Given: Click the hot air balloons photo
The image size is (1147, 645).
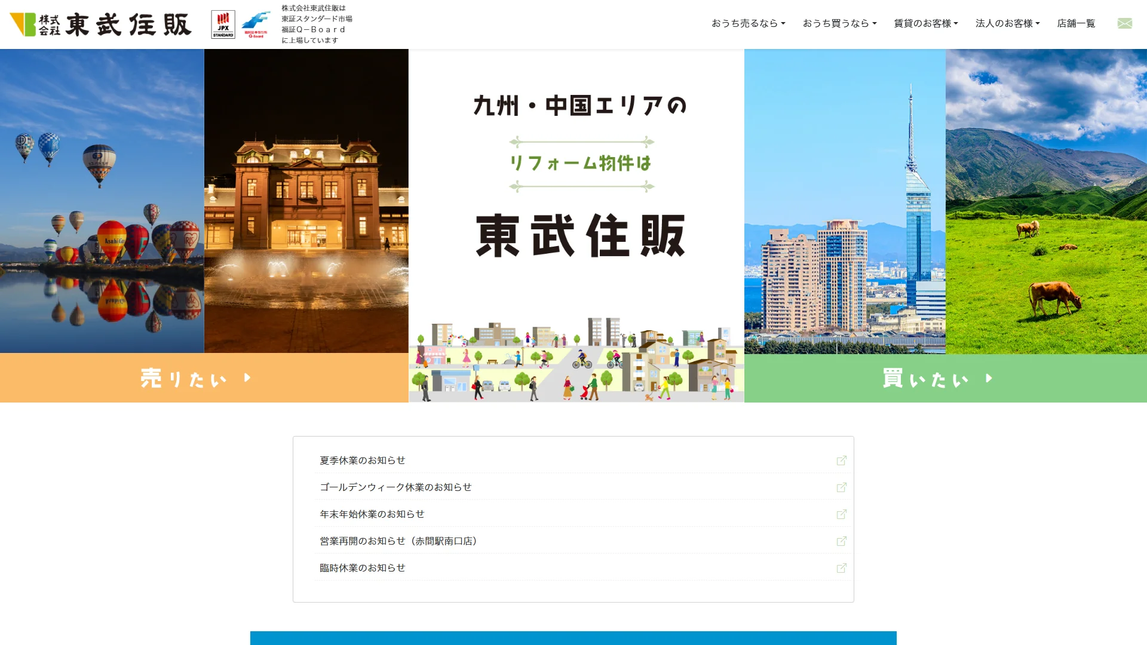Looking at the screenshot, I should pyautogui.click(x=102, y=201).
